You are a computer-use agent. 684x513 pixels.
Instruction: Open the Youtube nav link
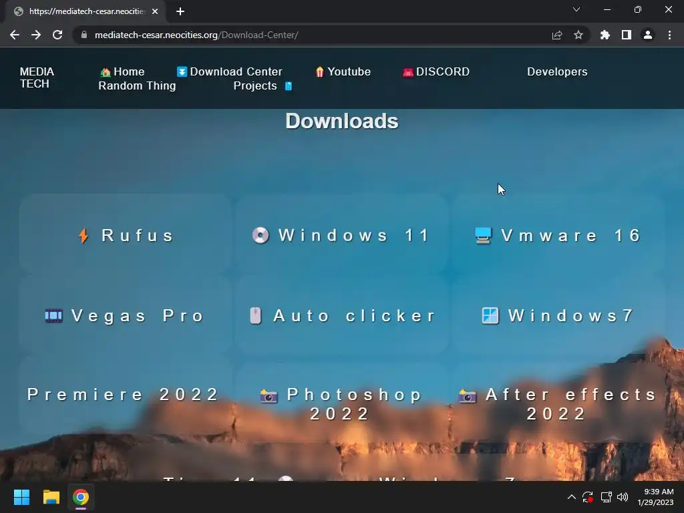tap(343, 71)
